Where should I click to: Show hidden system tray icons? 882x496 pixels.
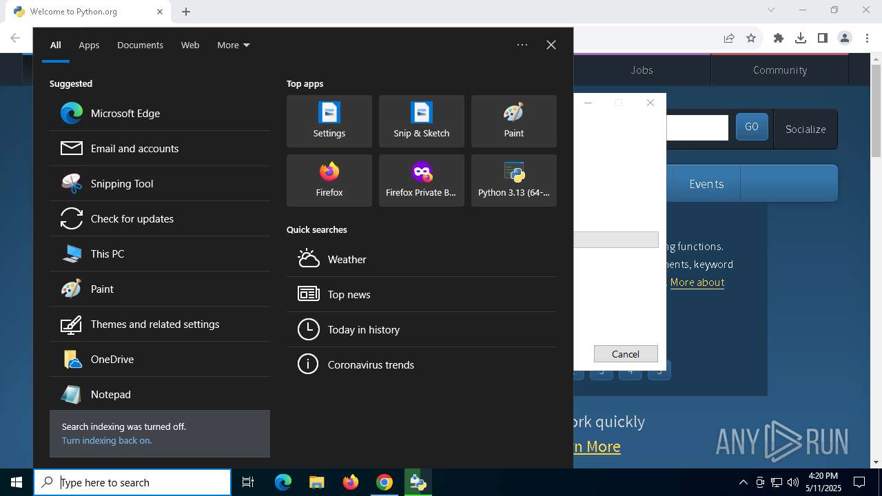click(743, 482)
